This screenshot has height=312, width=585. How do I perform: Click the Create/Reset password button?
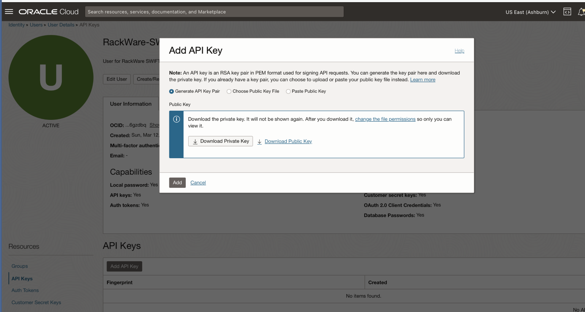[x=147, y=79]
